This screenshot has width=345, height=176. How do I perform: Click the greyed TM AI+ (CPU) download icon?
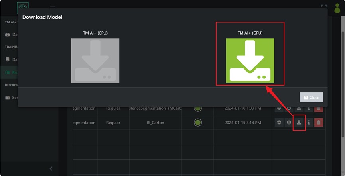coord(95,61)
